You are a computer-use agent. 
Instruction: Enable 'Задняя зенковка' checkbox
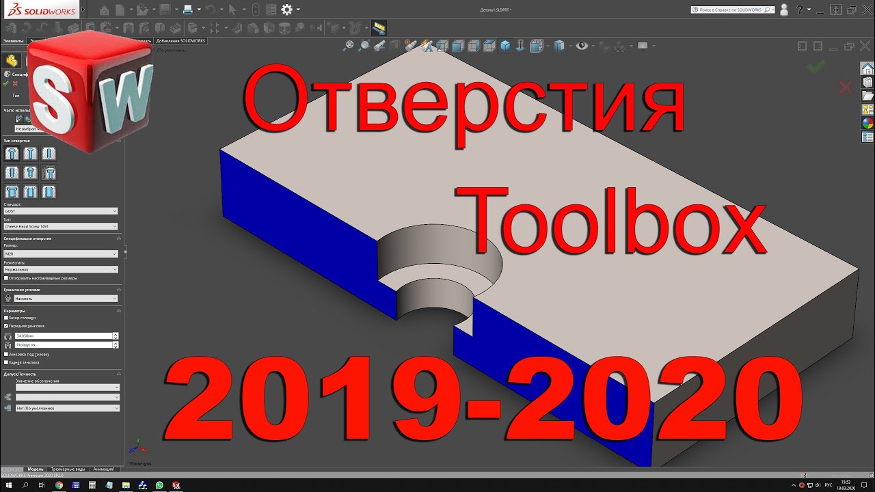coord(6,362)
